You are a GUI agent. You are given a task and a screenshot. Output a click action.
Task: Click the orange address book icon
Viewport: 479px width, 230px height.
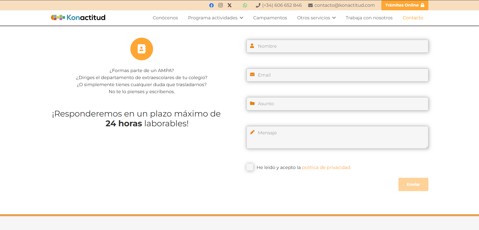(141, 49)
